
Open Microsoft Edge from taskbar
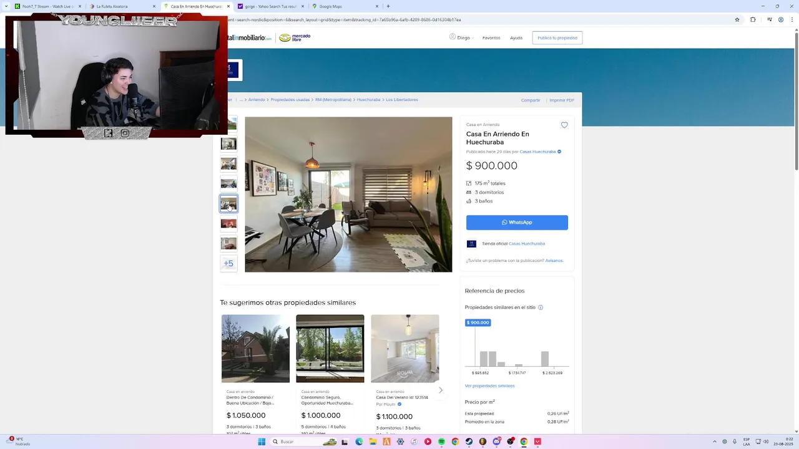coord(359,442)
